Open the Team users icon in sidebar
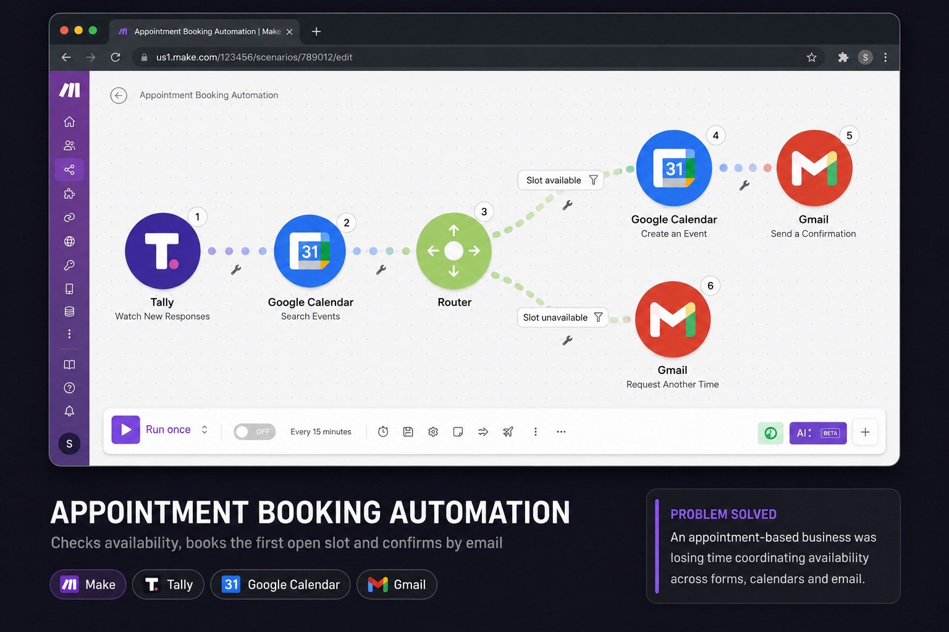 (x=69, y=146)
